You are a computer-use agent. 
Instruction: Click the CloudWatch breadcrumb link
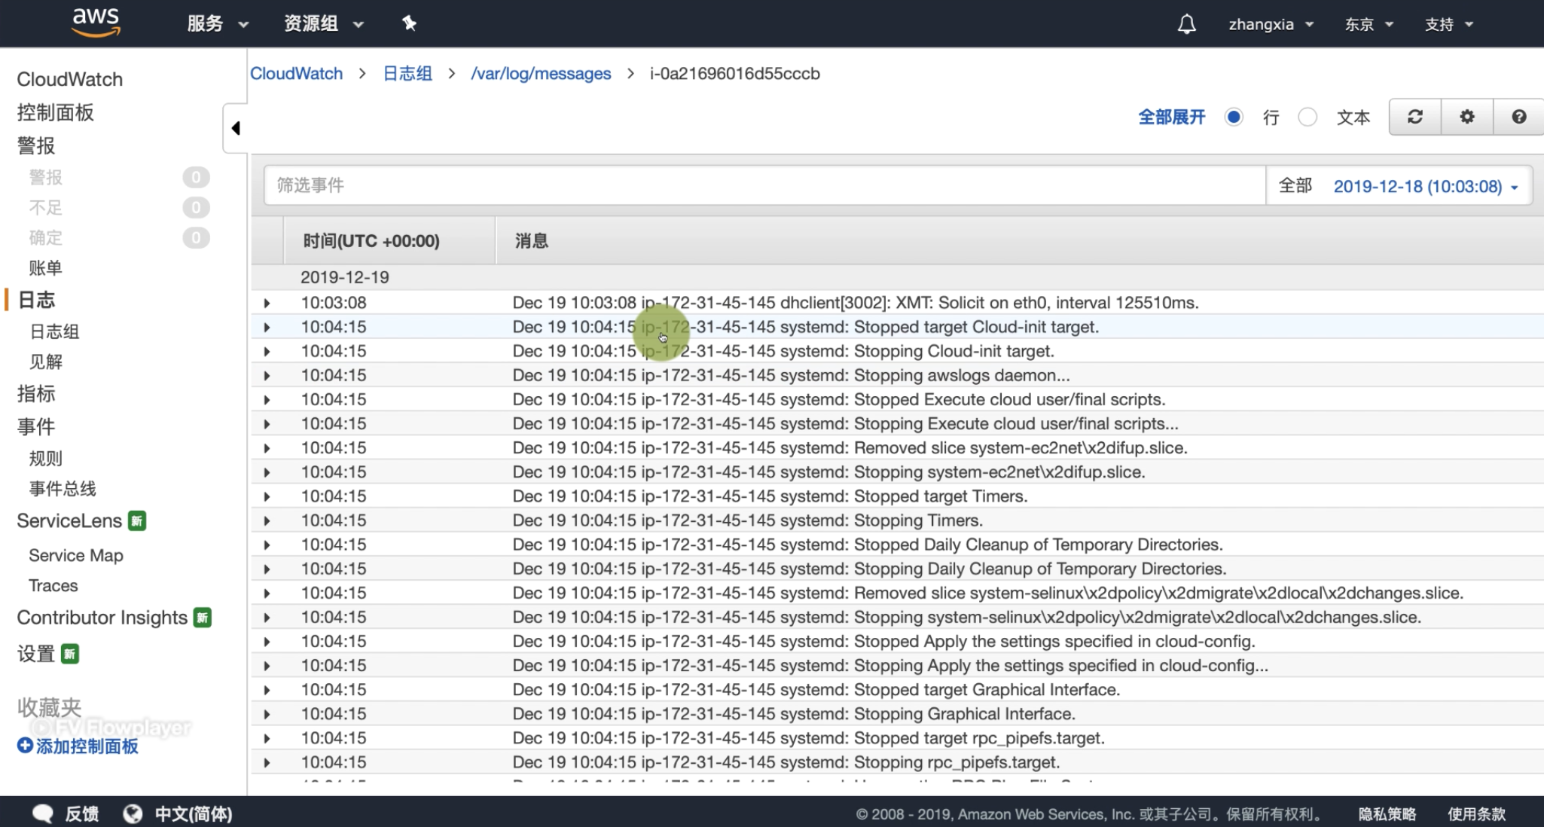tap(296, 73)
